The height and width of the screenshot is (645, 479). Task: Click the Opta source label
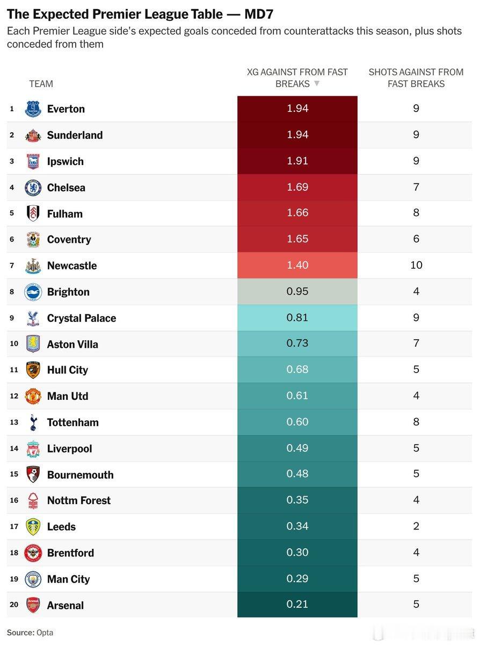tap(45, 633)
